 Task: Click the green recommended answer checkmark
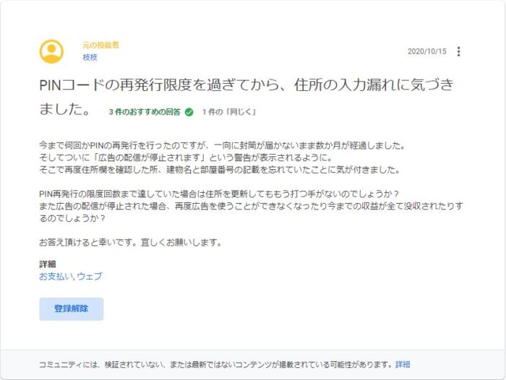click(189, 112)
